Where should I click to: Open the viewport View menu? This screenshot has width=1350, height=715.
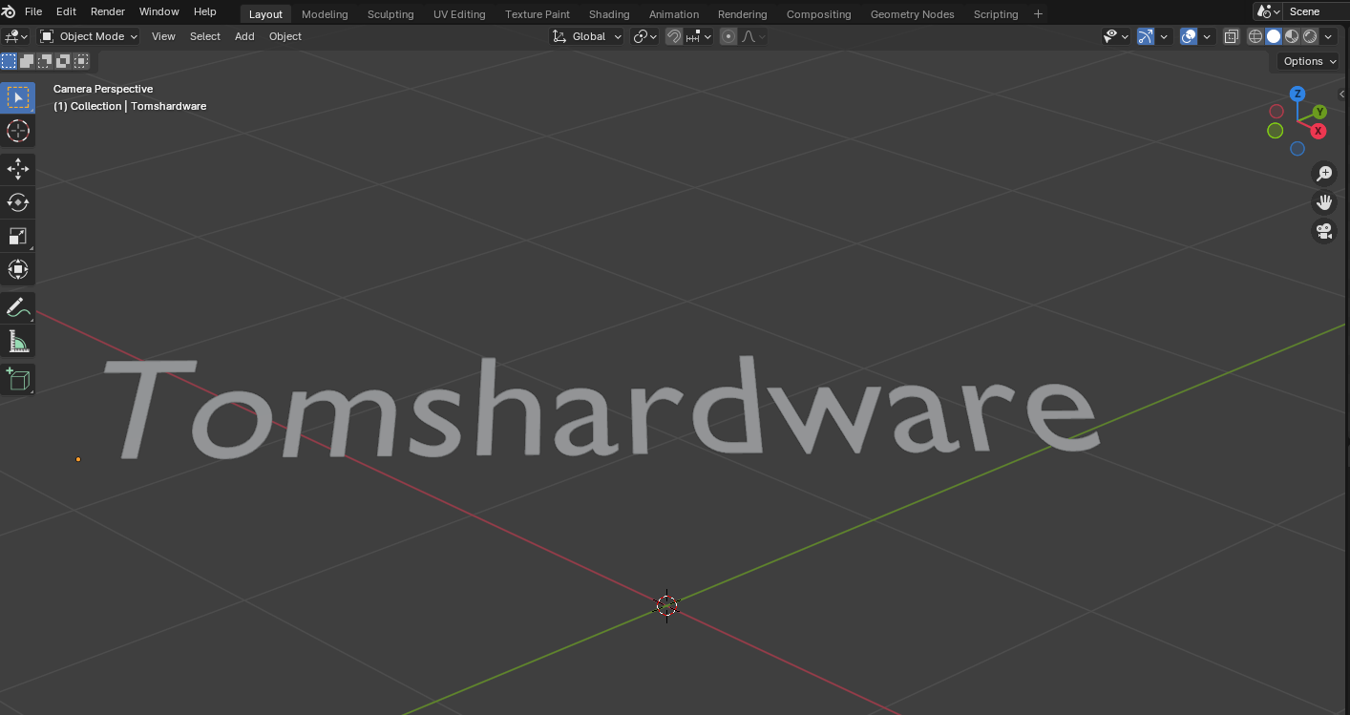click(x=163, y=36)
